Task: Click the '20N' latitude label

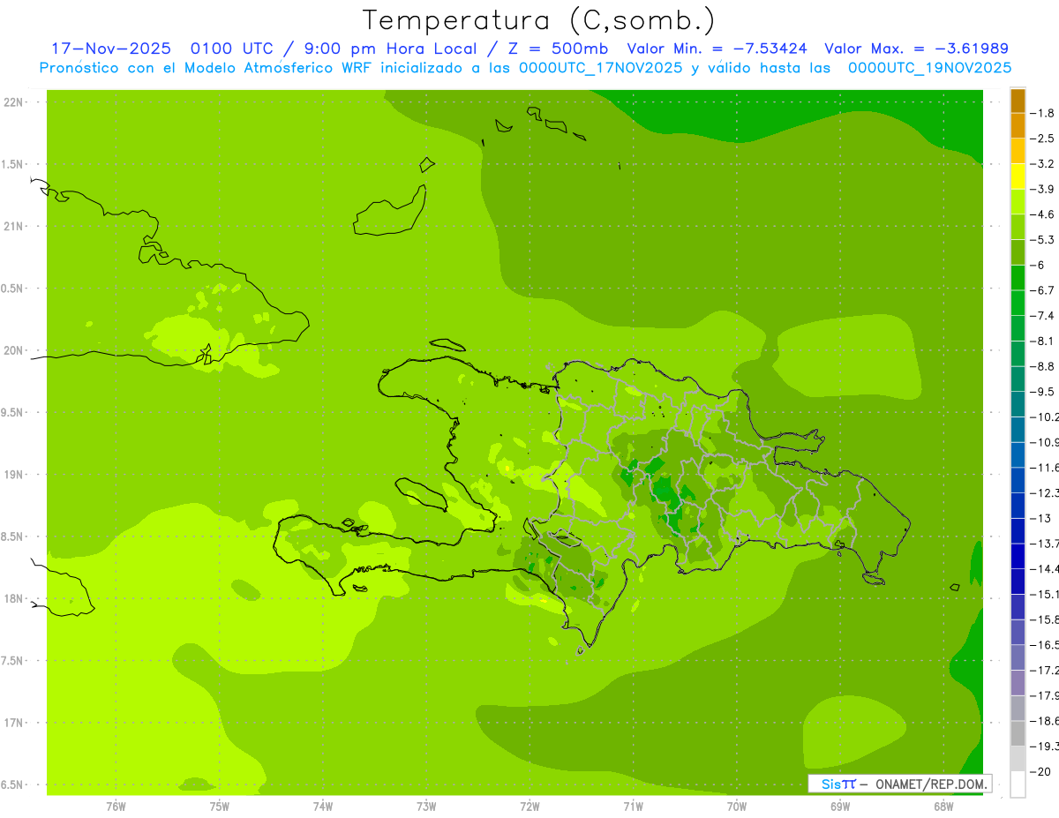Action: click(x=13, y=350)
